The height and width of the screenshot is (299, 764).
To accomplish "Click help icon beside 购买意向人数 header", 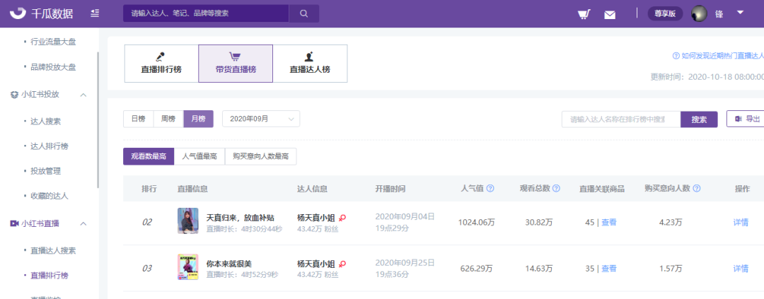I will point(697,189).
